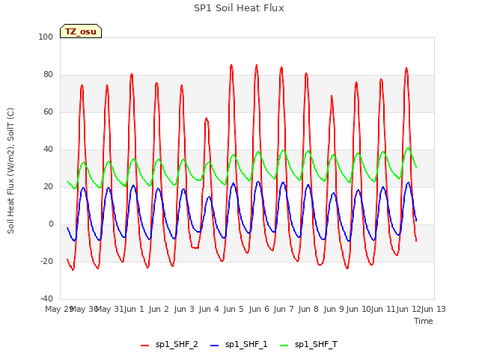The width and height of the screenshot is (479, 359).
Task: Click the sp1_SHF_1 legend entry
Action: (239, 345)
